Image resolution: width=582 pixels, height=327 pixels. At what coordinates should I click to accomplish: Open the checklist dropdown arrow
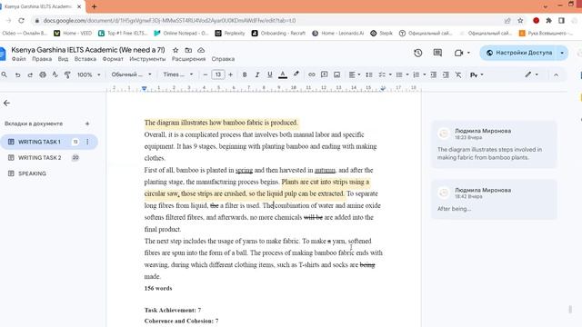coord(390,74)
